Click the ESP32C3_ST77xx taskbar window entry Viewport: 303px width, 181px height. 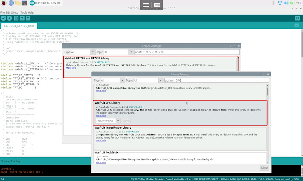(46, 3)
